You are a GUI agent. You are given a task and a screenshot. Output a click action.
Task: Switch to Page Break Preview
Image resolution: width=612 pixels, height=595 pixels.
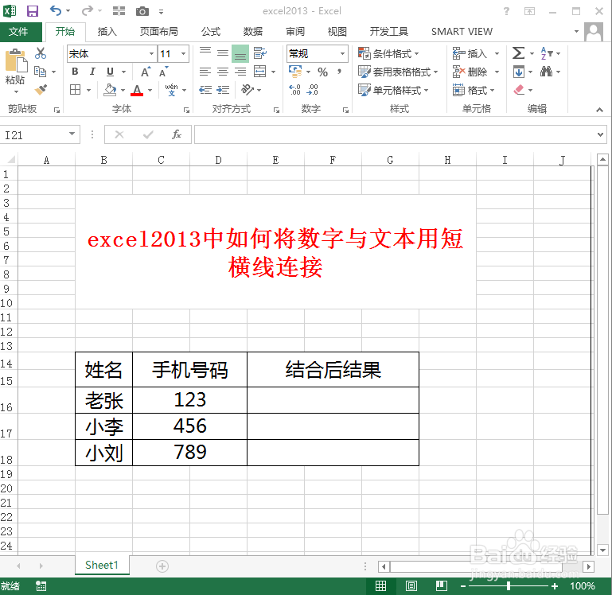pos(442,585)
